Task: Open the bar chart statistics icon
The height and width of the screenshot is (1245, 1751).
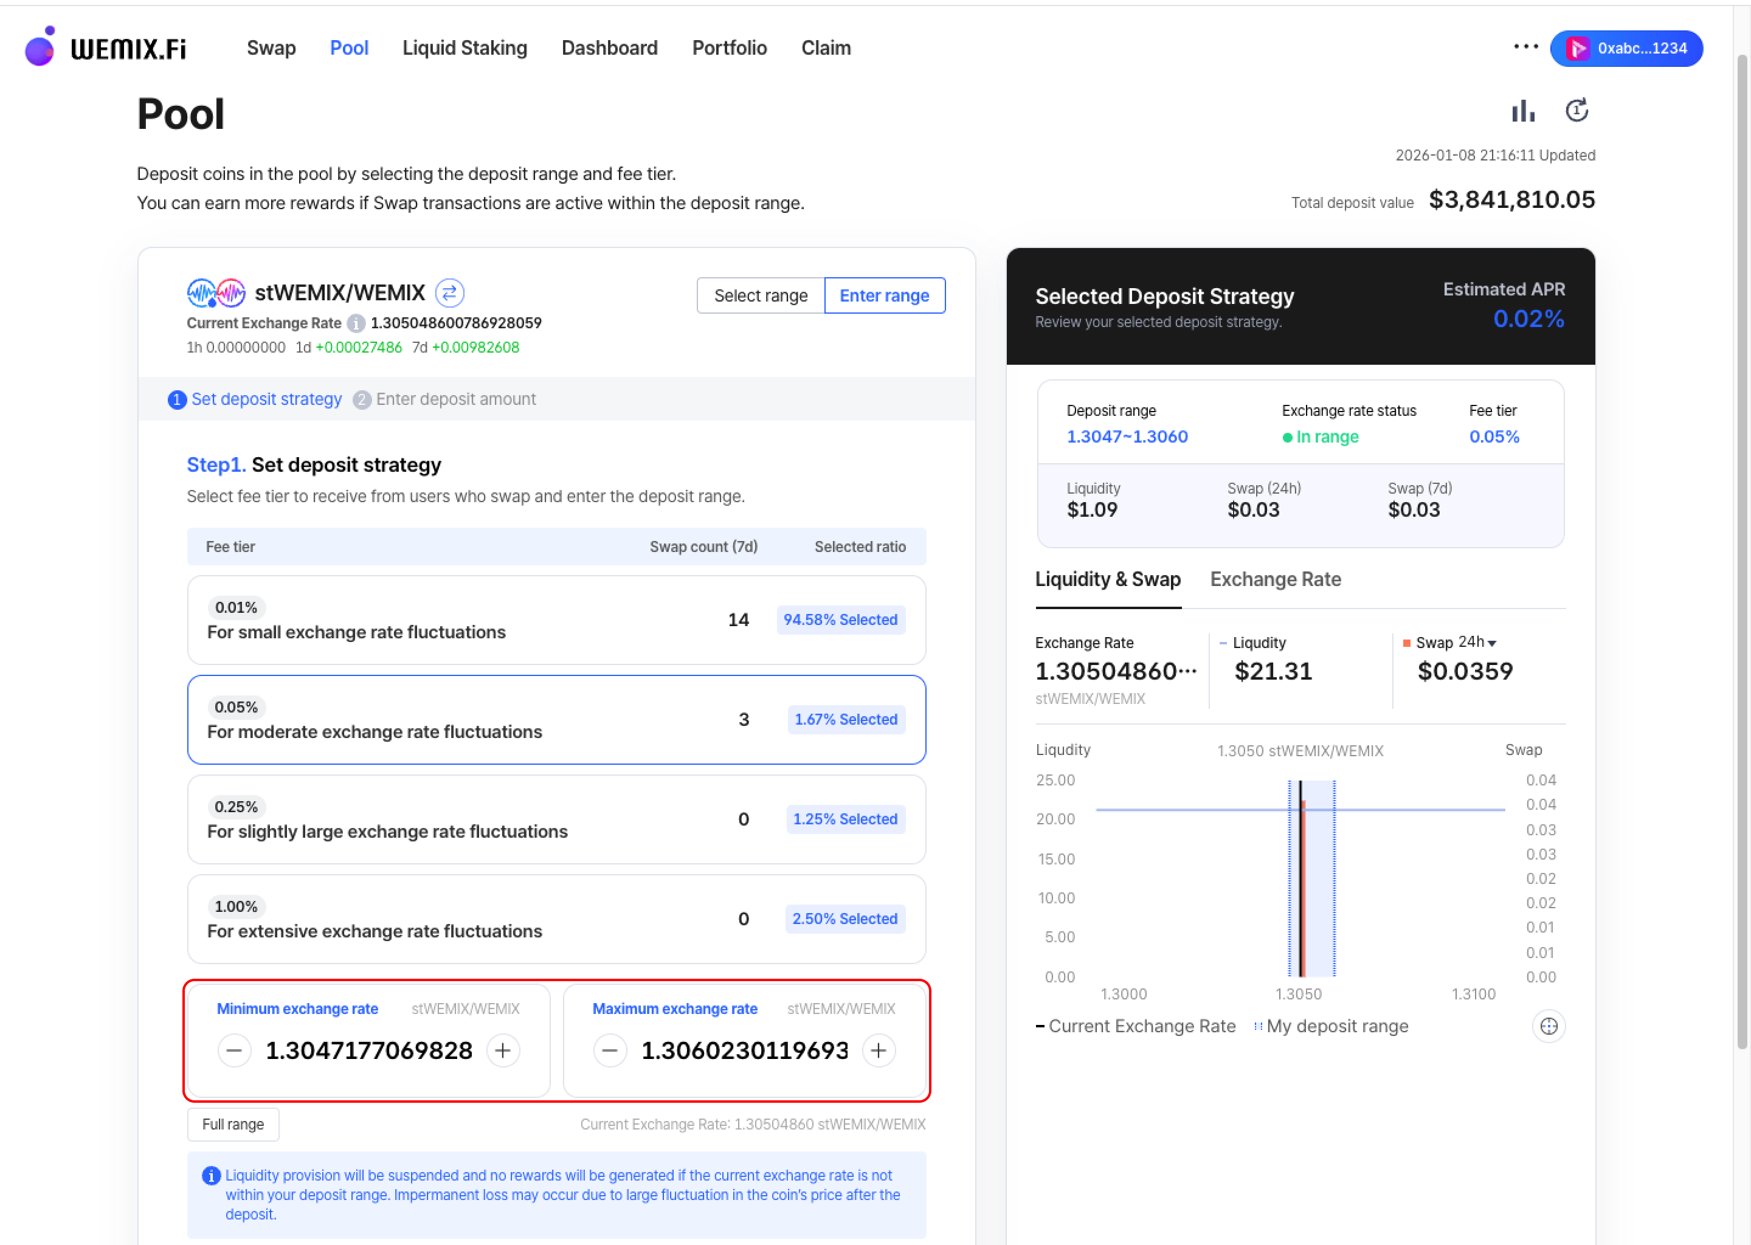Action: 1522,111
